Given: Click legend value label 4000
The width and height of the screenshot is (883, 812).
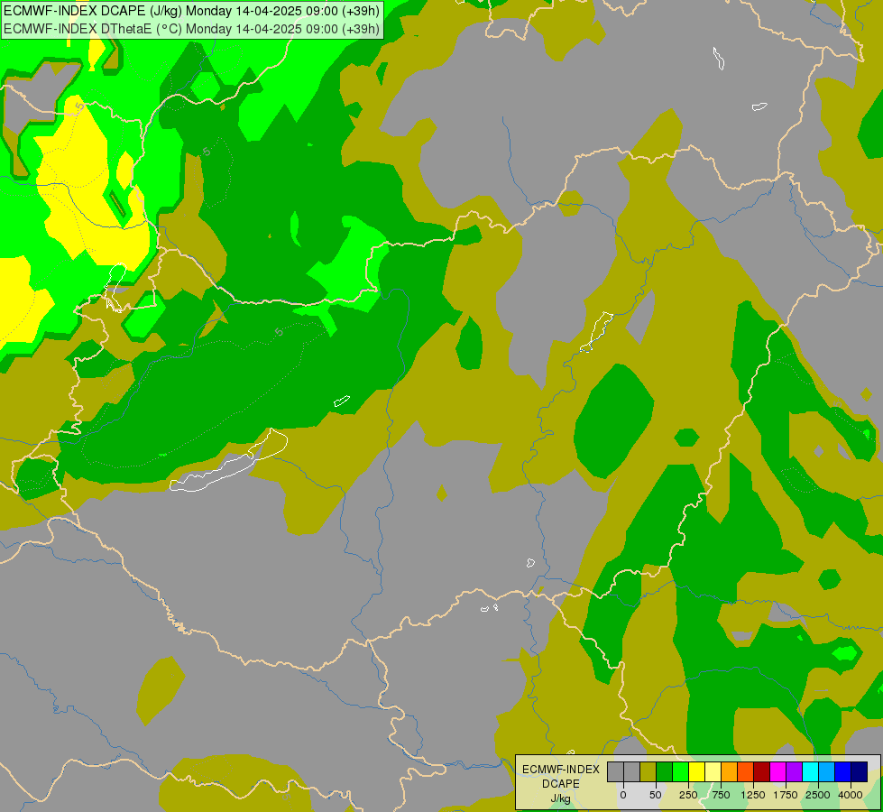Looking at the screenshot, I should [851, 795].
